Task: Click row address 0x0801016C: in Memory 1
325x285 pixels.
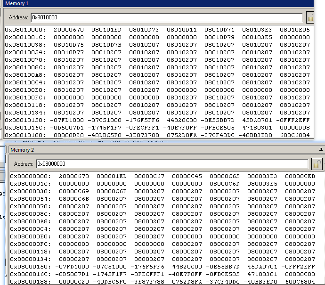Action: 25,128
